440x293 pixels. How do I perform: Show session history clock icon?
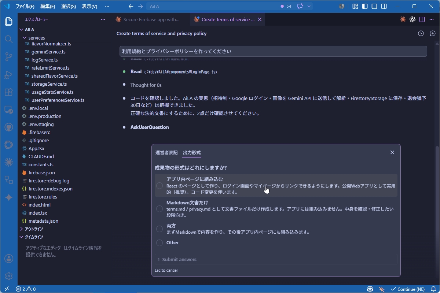click(x=421, y=33)
